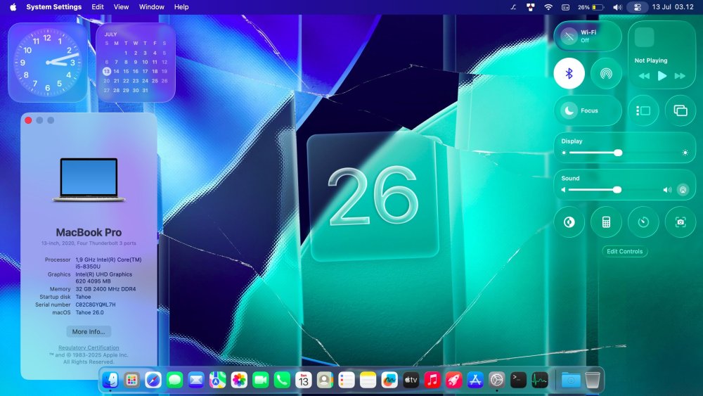The height and width of the screenshot is (396, 703).
Task: Open Finder from the Dock
Action: [110, 381]
